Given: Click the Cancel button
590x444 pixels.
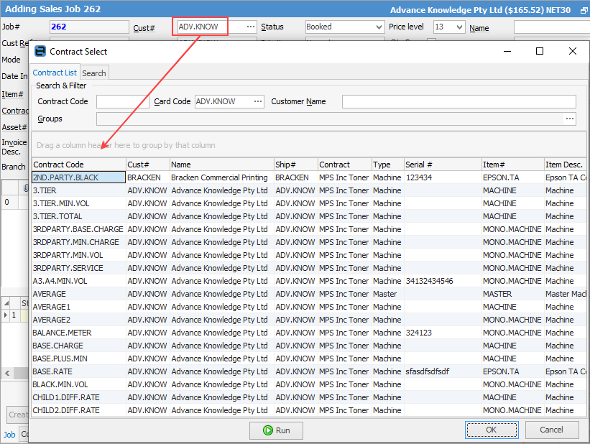Looking at the screenshot, I should [x=551, y=430].
